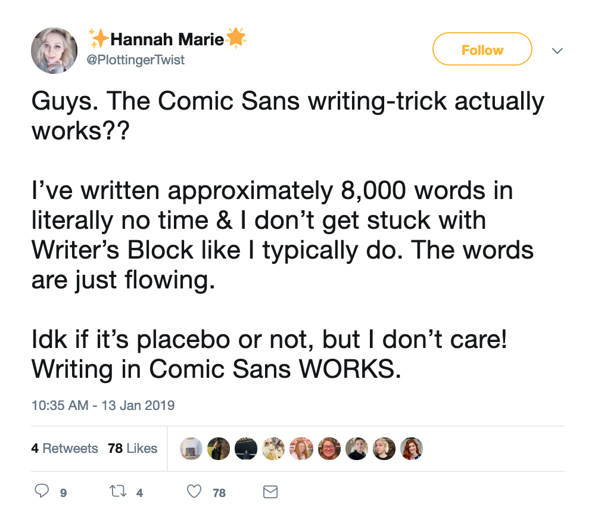This screenshot has height=522, width=598.
Task: Click the star emoji after the display name
Action: tap(235, 38)
